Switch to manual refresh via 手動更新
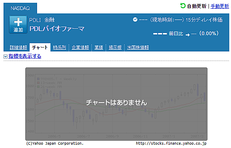Image resolution: width=231 pixels, height=148 pixels. 220,6
